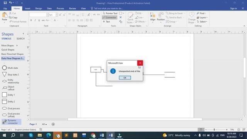The image size is (247, 139).
Task: Open the Select dropdown
Action: coord(202,22)
